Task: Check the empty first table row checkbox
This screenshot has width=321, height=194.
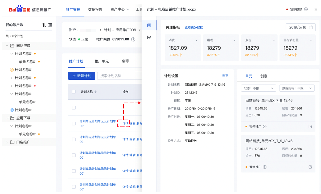Action: pyautogui.click(x=74, y=108)
